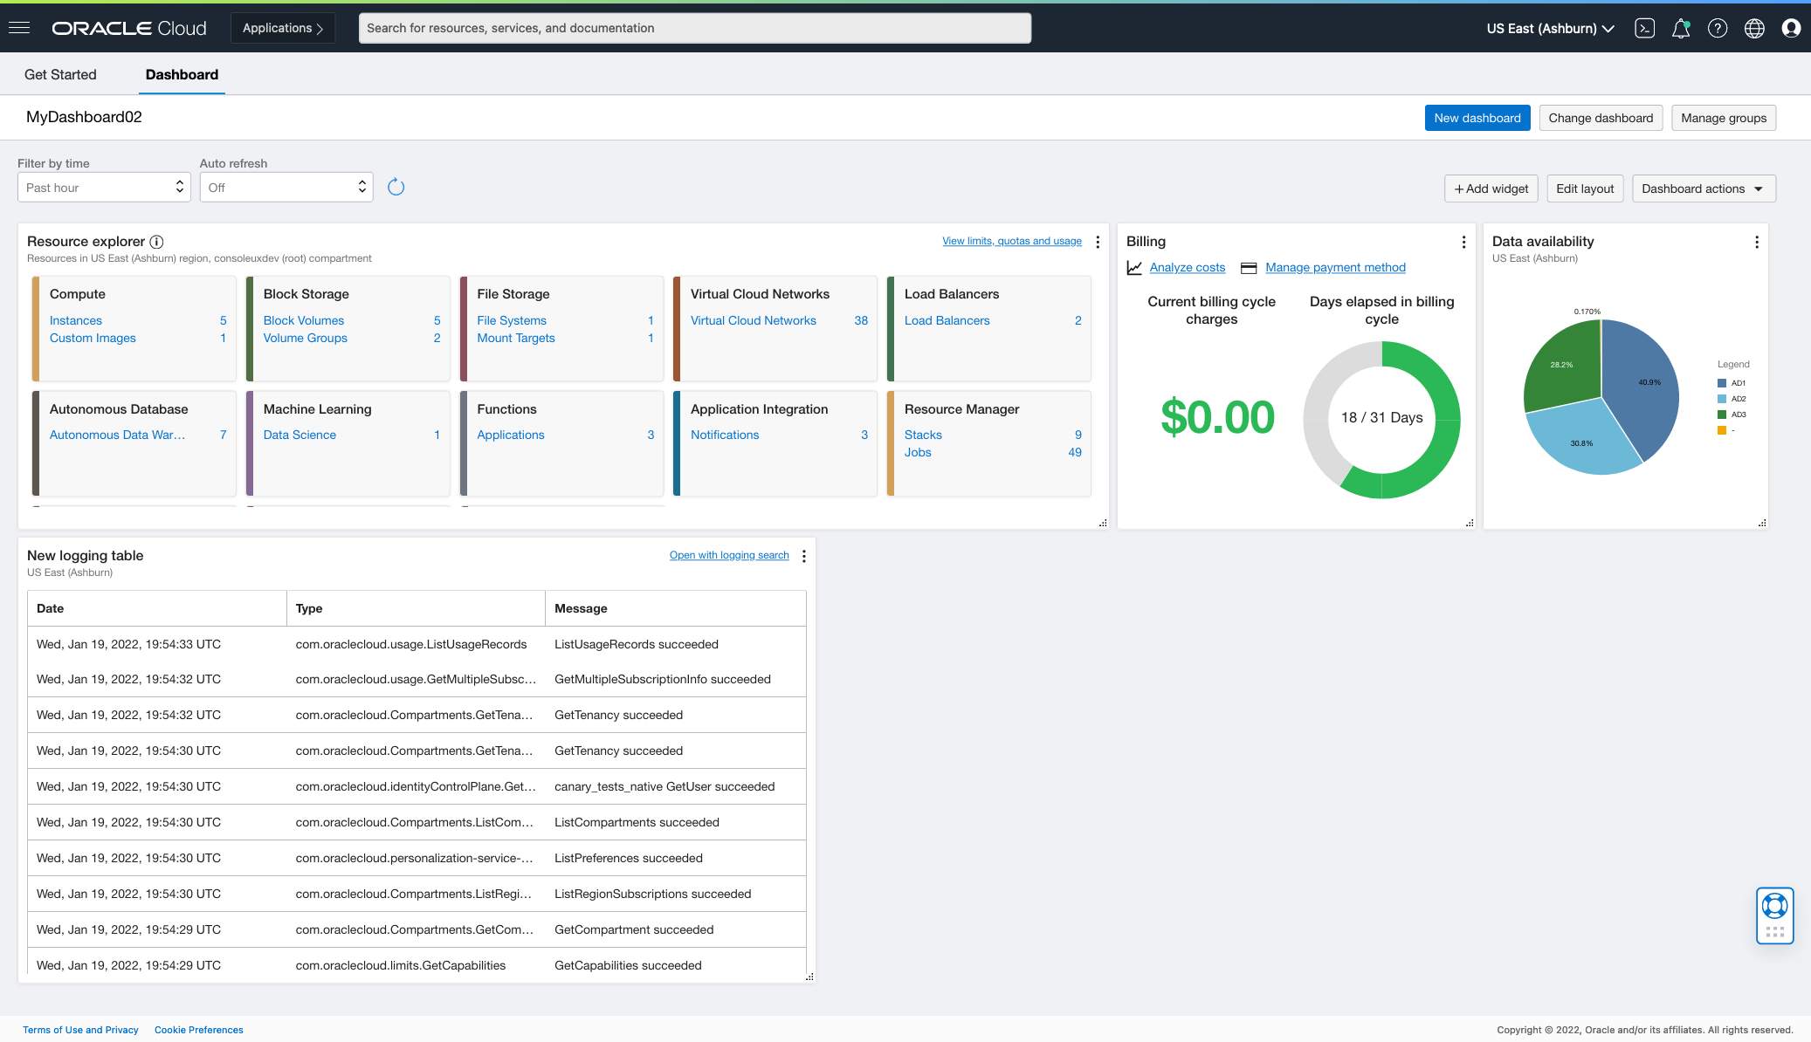
Task: Click the chart icon beside Analyze costs
Action: point(1134,267)
